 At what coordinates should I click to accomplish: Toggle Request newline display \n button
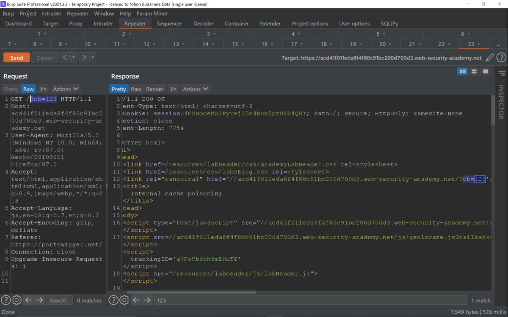click(43, 89)
